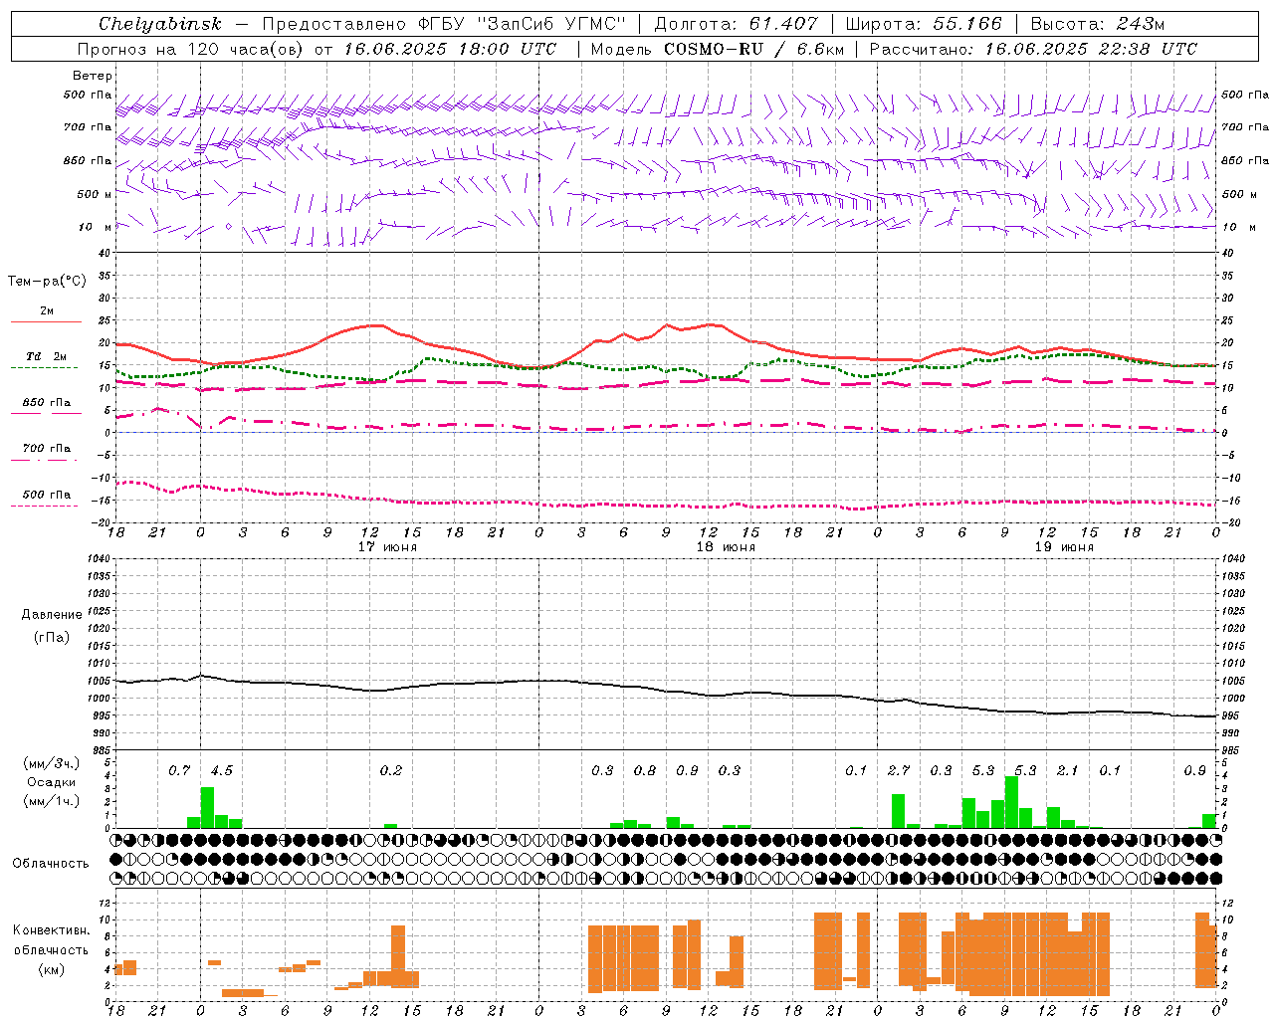1274x1019 pixels.
Task: Click the 500 гПа entry in temperature legend
Action: pyautogui.click(x=47, y=495)
